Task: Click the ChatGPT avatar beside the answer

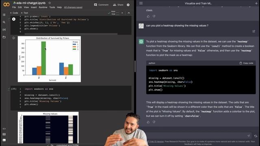Action: (x=141, y=41)
